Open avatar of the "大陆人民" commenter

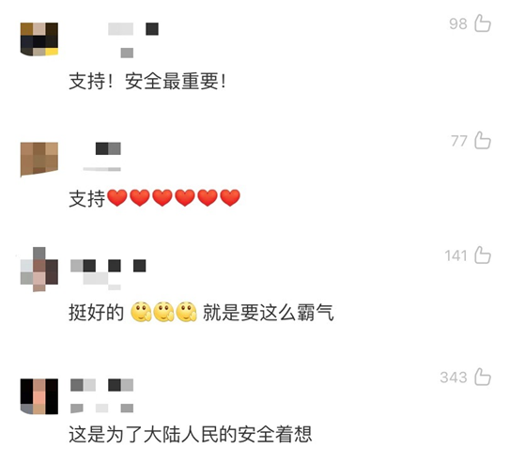tap(39, 396)
